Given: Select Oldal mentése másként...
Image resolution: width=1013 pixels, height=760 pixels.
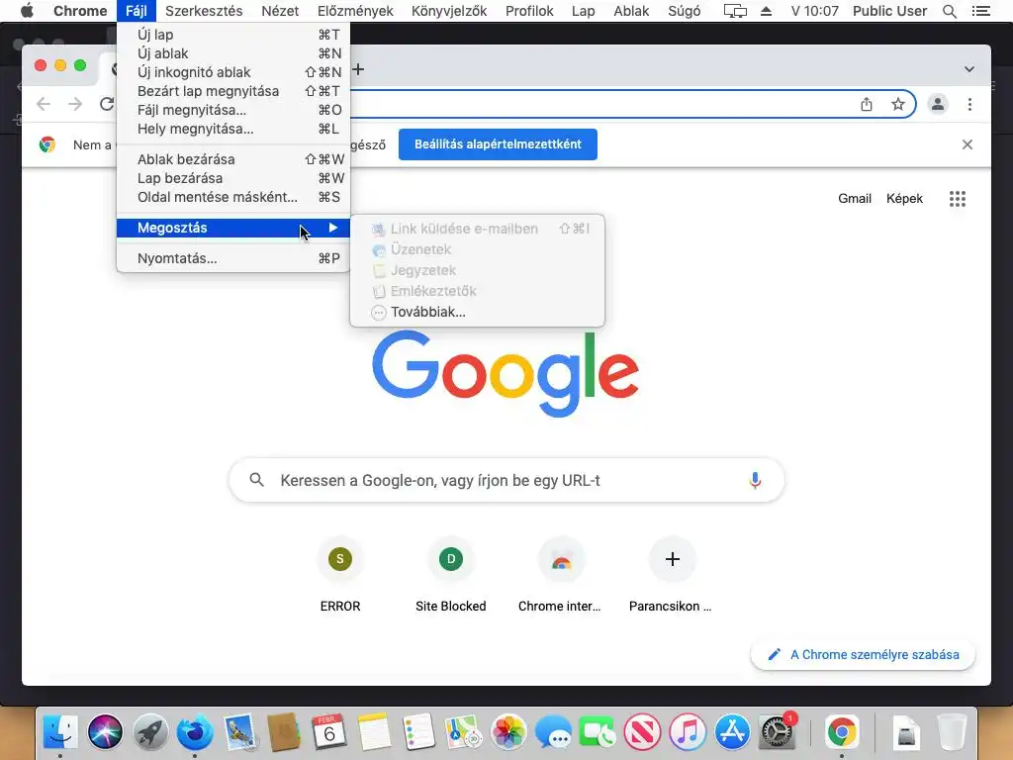Looking at the screenshot, I should coord(233,197).
